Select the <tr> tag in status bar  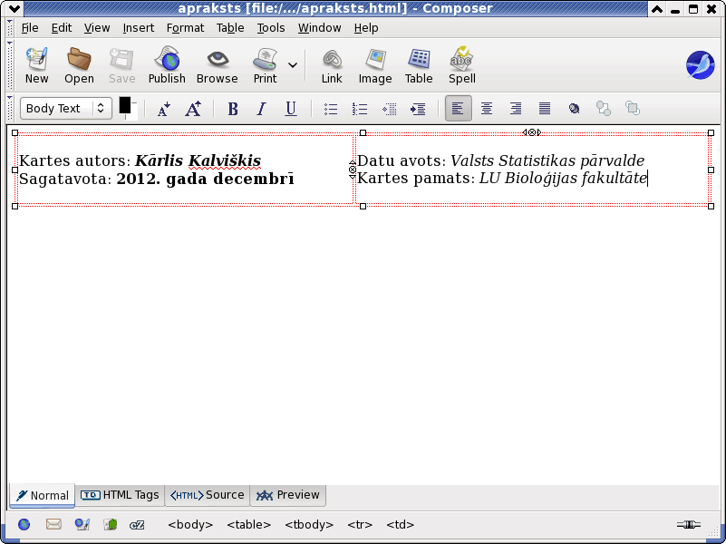(360, 525)
